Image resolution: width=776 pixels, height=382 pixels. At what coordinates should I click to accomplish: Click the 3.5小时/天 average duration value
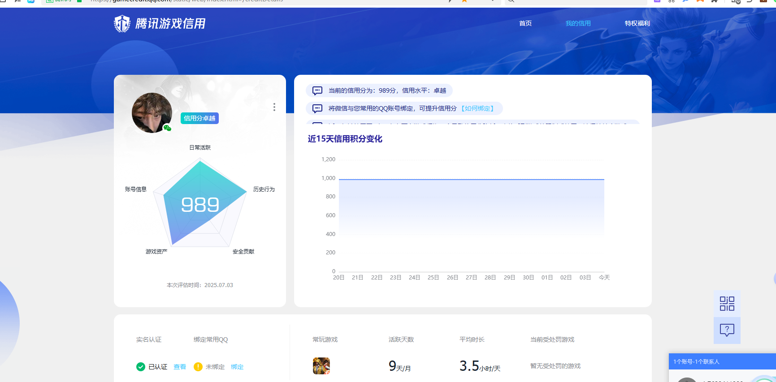(480, 366)
